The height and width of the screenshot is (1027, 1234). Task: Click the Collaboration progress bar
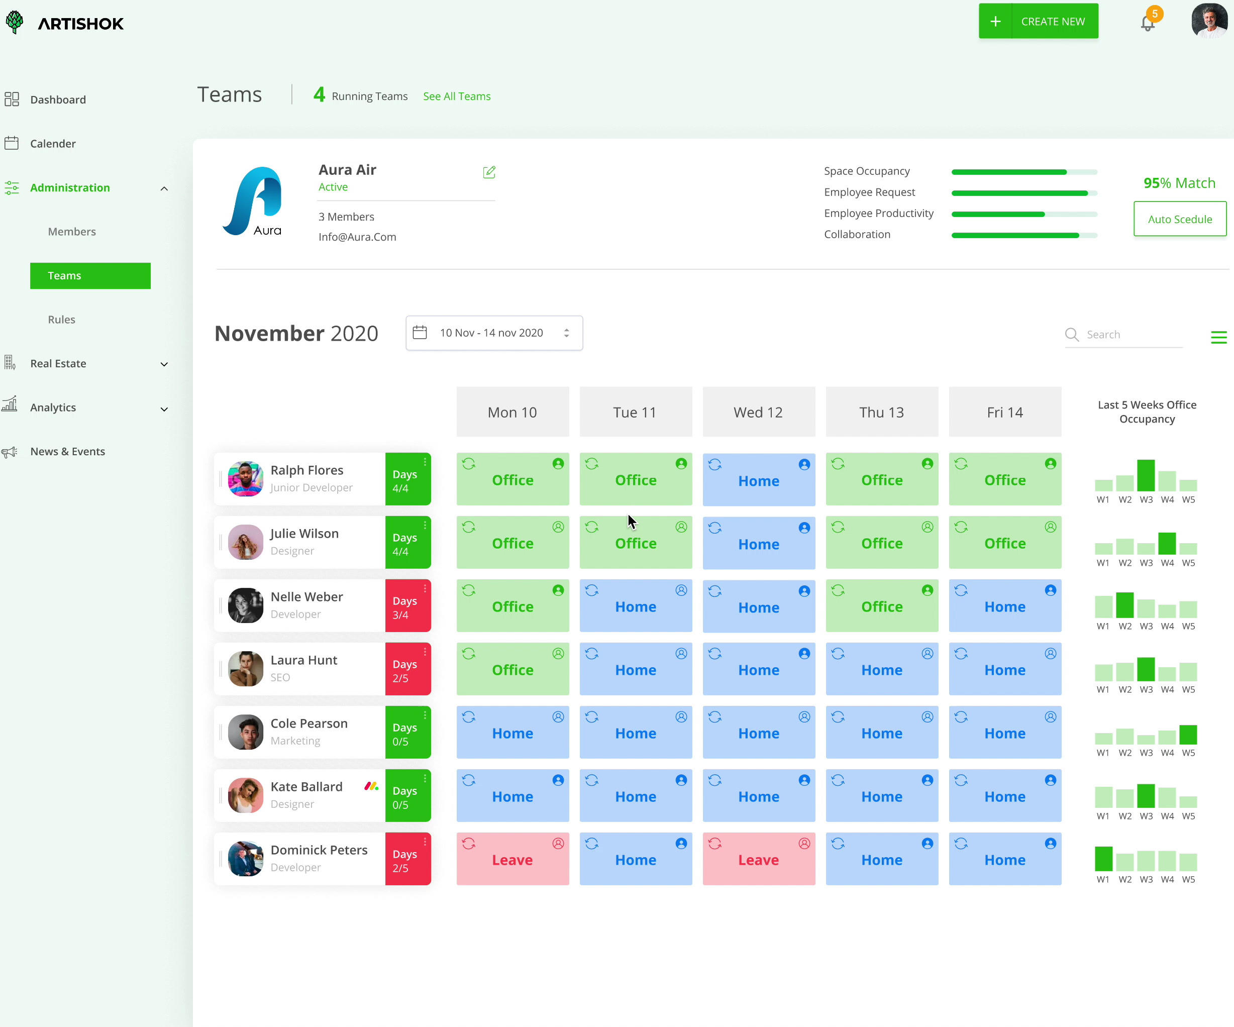tap(1024, 236)
